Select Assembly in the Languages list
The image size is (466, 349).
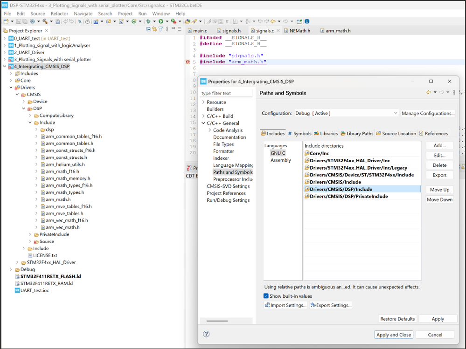[280, 160]
